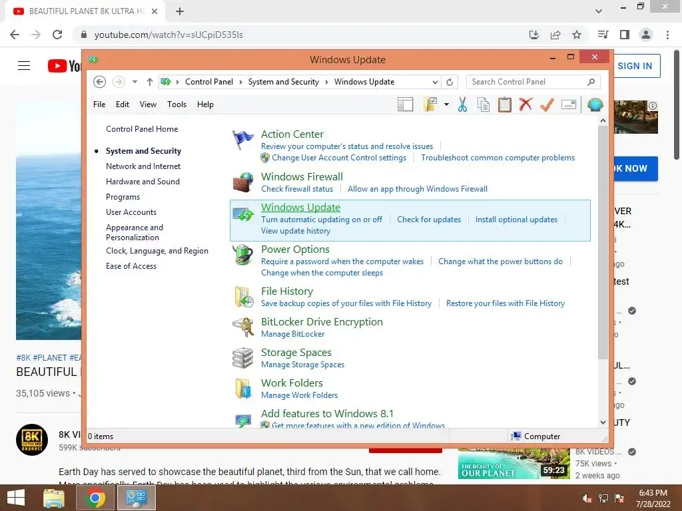682x511 pixels.
Task: Click the red X Delete icon
Action: (525, 104)
